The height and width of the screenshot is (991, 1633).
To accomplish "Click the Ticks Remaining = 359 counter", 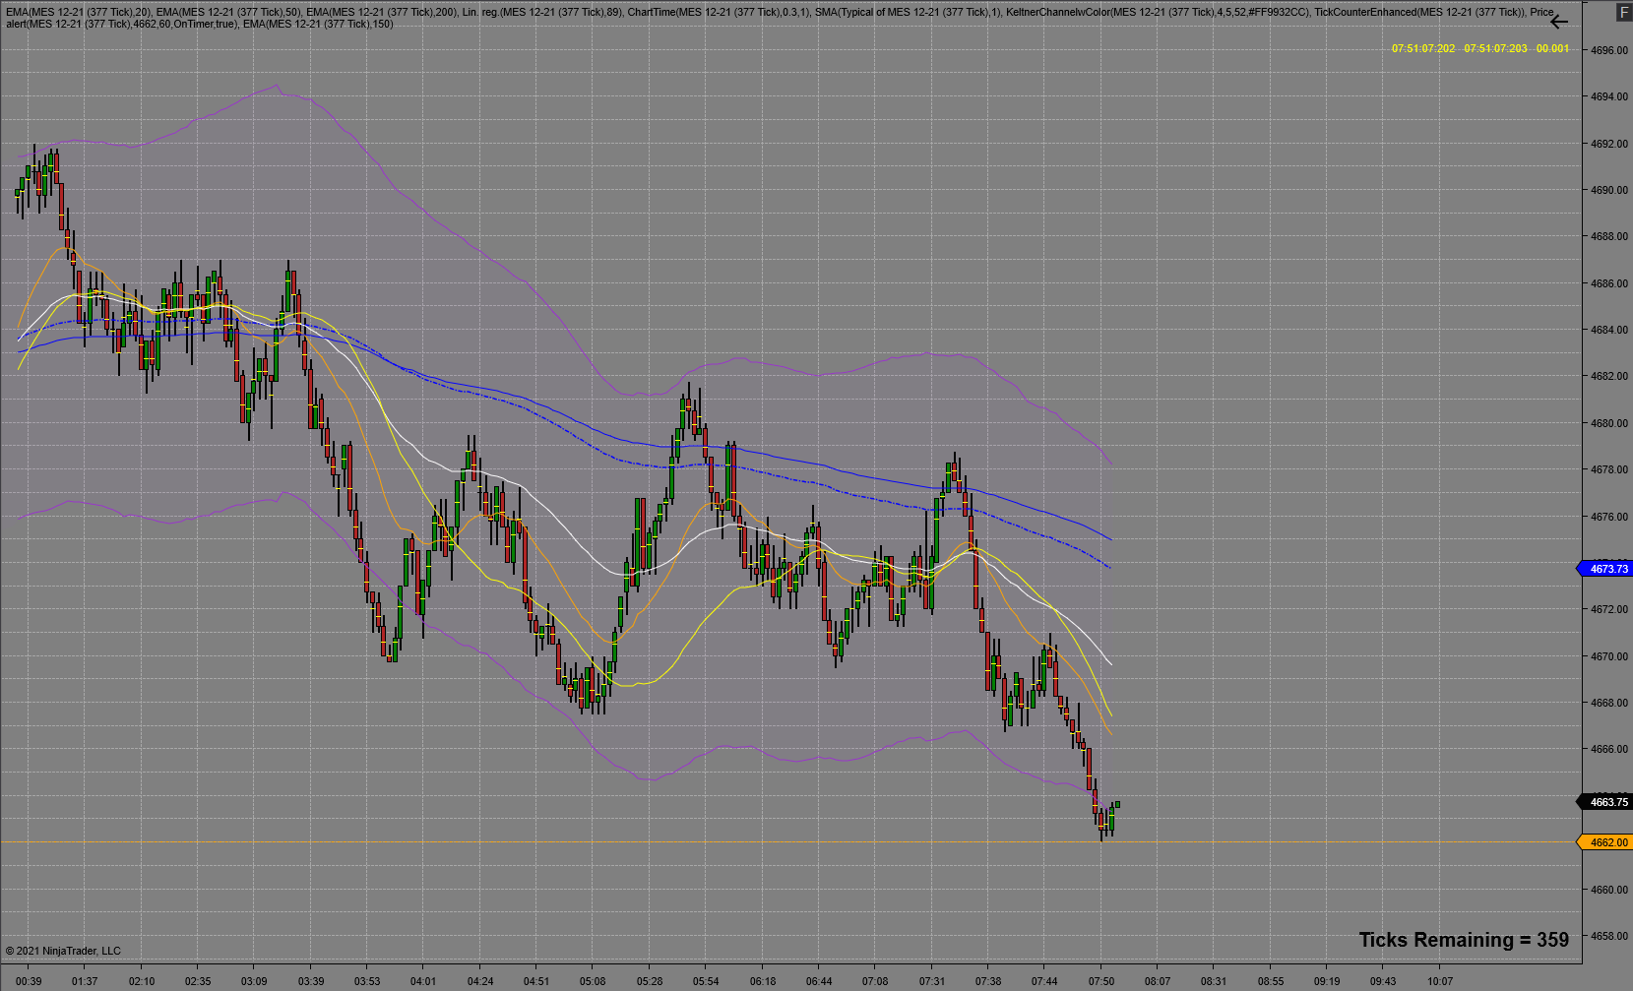I will coord(1464,940).
